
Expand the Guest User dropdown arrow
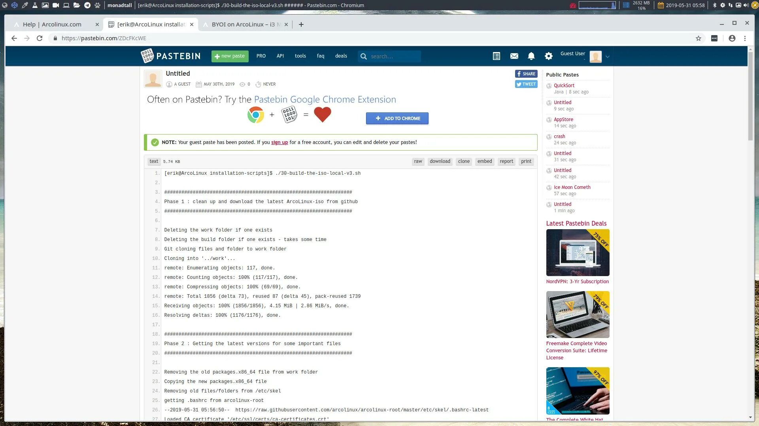[608, 57]
